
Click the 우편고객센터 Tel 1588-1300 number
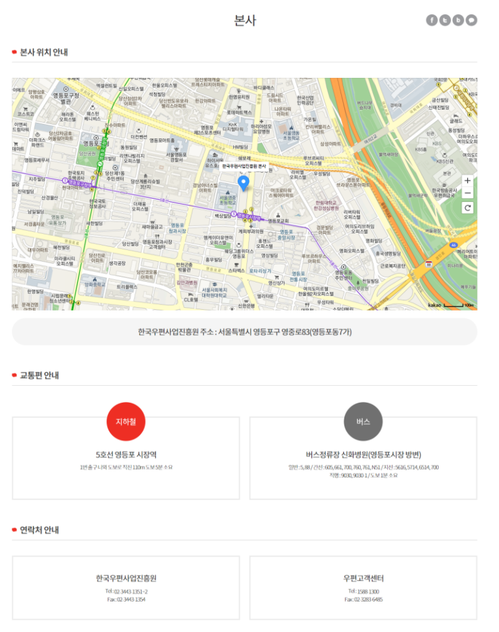[363, 592]
